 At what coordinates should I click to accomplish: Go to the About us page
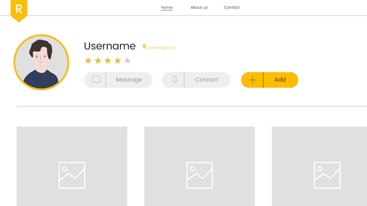click(x=199, y=8)
